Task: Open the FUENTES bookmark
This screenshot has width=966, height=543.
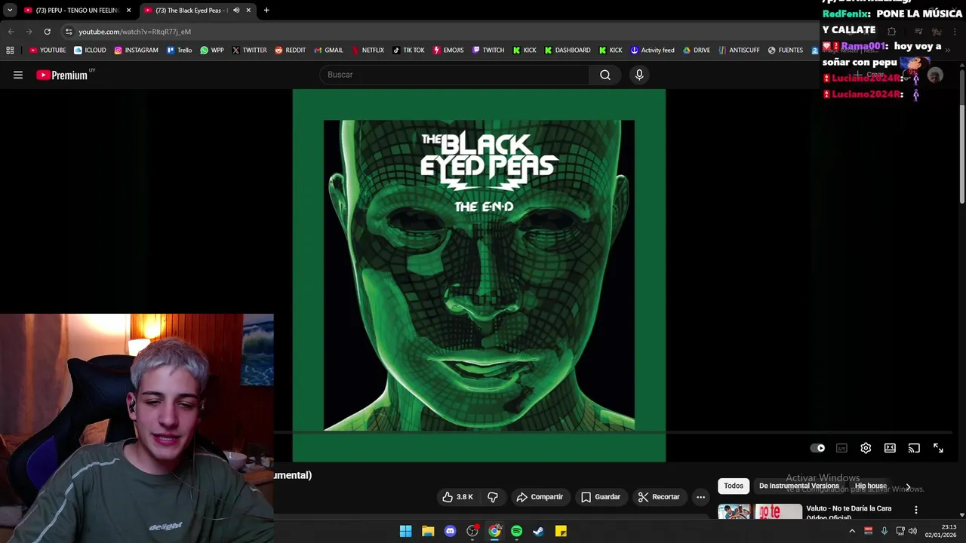Action: (785, 51)
